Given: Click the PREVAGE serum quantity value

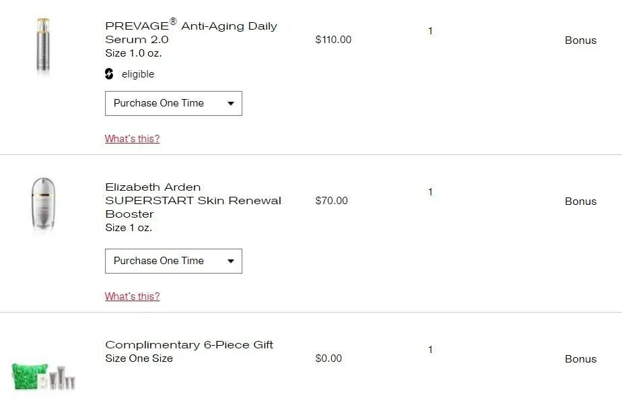Looking at the screenshot, I should click(x=430, y=31).
